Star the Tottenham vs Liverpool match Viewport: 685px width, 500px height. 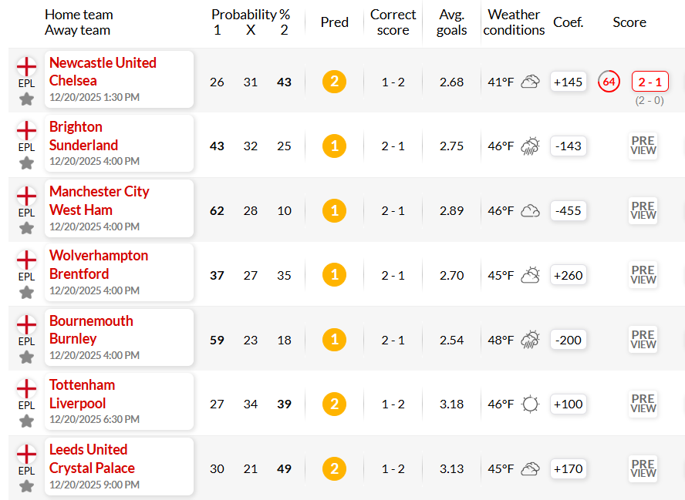pos(27,421)
